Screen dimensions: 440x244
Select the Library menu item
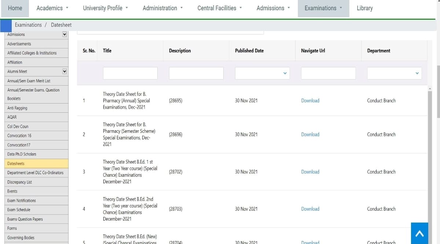click(364, 8)
